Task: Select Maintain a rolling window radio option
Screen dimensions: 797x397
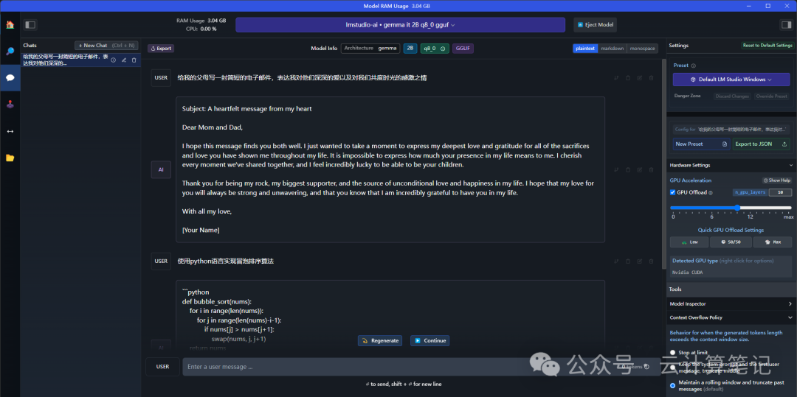Action: 673,385
